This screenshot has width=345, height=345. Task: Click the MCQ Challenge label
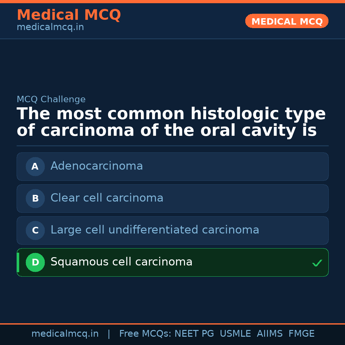tap(51, 99)
